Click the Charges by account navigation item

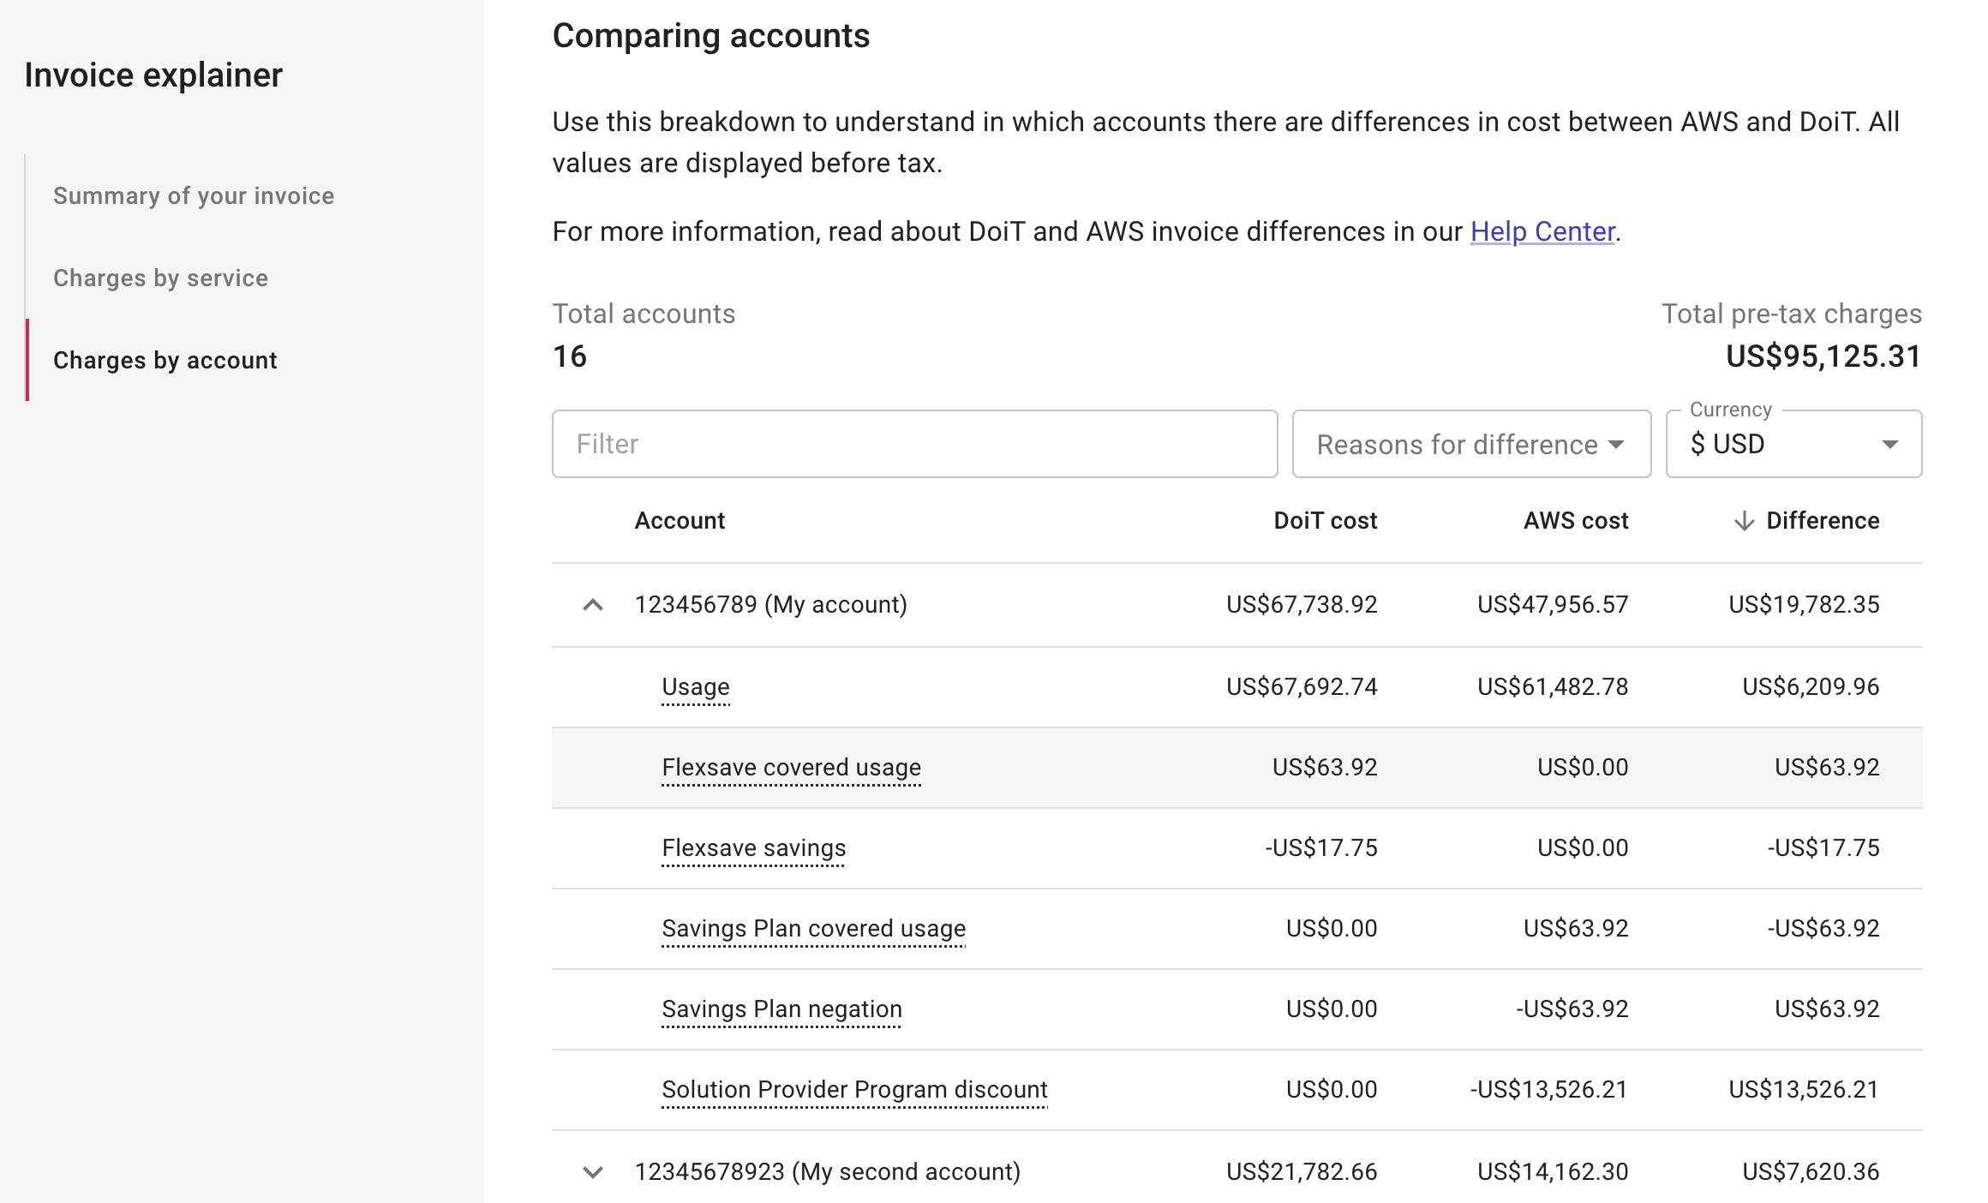click(x=164, y=359)
